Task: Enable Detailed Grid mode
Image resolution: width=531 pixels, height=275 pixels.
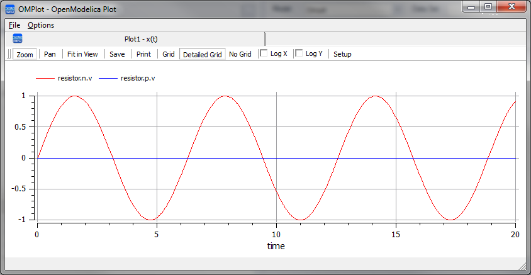Action: click(202, 54)
